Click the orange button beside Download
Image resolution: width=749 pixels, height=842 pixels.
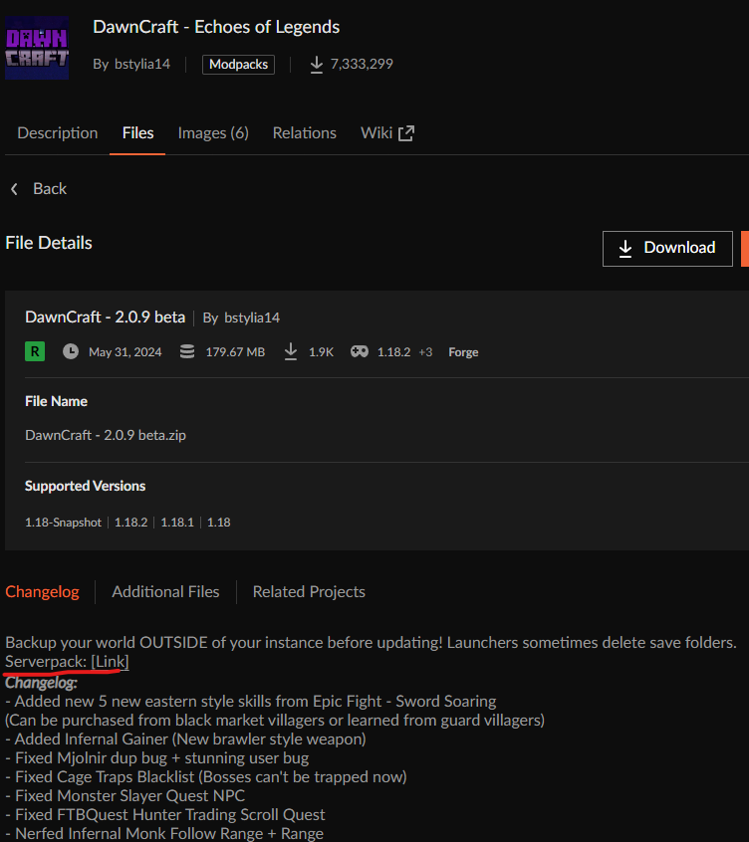745,248
